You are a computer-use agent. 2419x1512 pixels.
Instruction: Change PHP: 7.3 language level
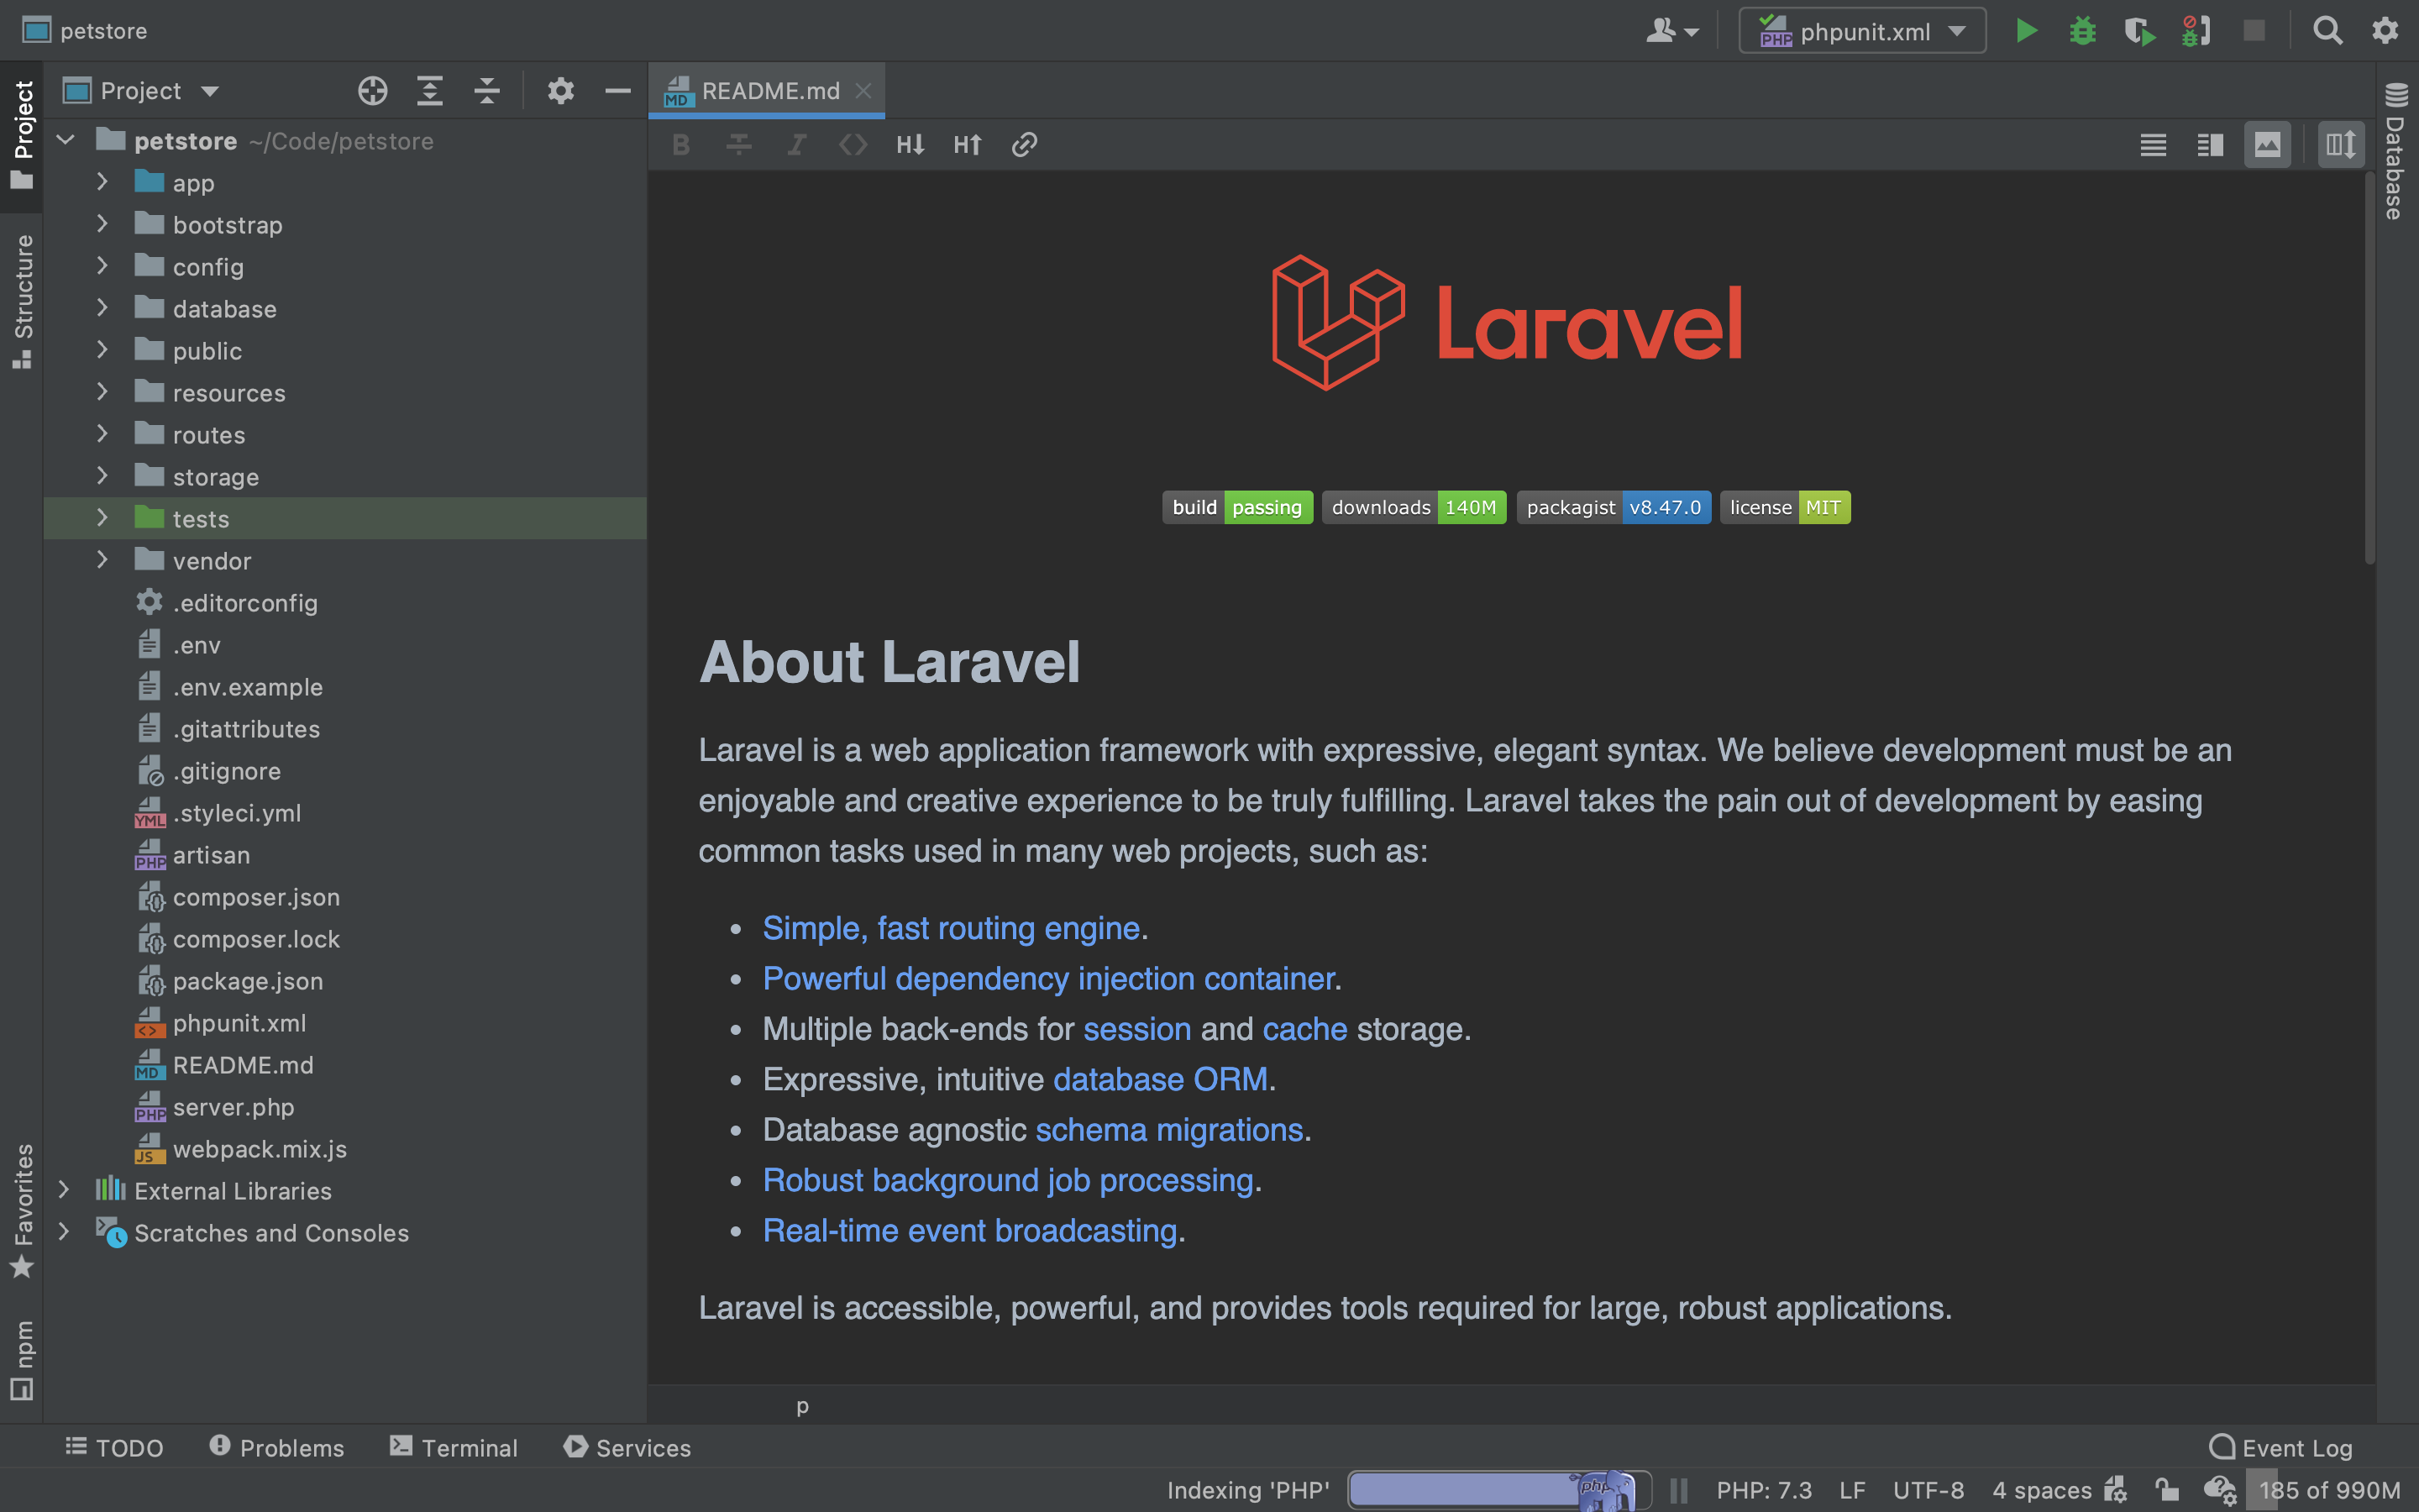(1763, 1490)
